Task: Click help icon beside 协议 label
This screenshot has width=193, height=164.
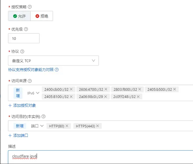Action: point(22,52)
